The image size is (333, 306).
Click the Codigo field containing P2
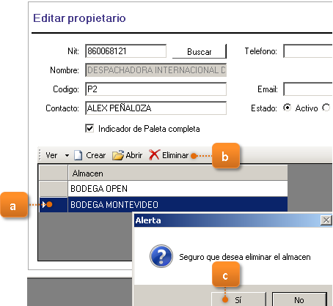coord(155,89)
